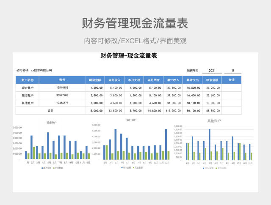Click the 账户名称 column header

(x=28, y=80)
